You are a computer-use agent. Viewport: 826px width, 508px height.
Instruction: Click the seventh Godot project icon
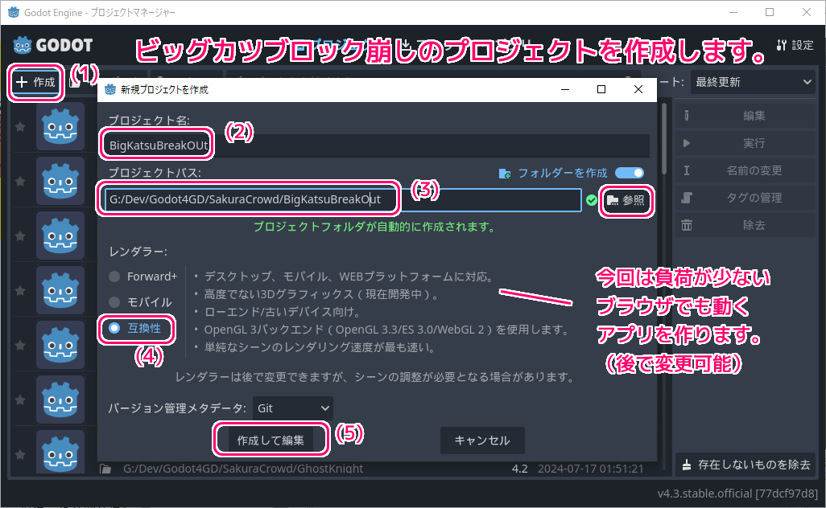[x=60, y=451]
